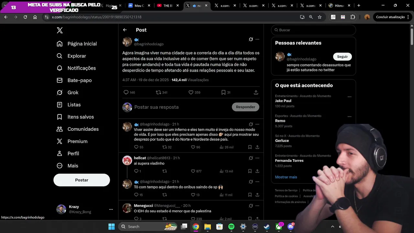Open Windows Start menu
414x233 pixels.
coord(112,227)
